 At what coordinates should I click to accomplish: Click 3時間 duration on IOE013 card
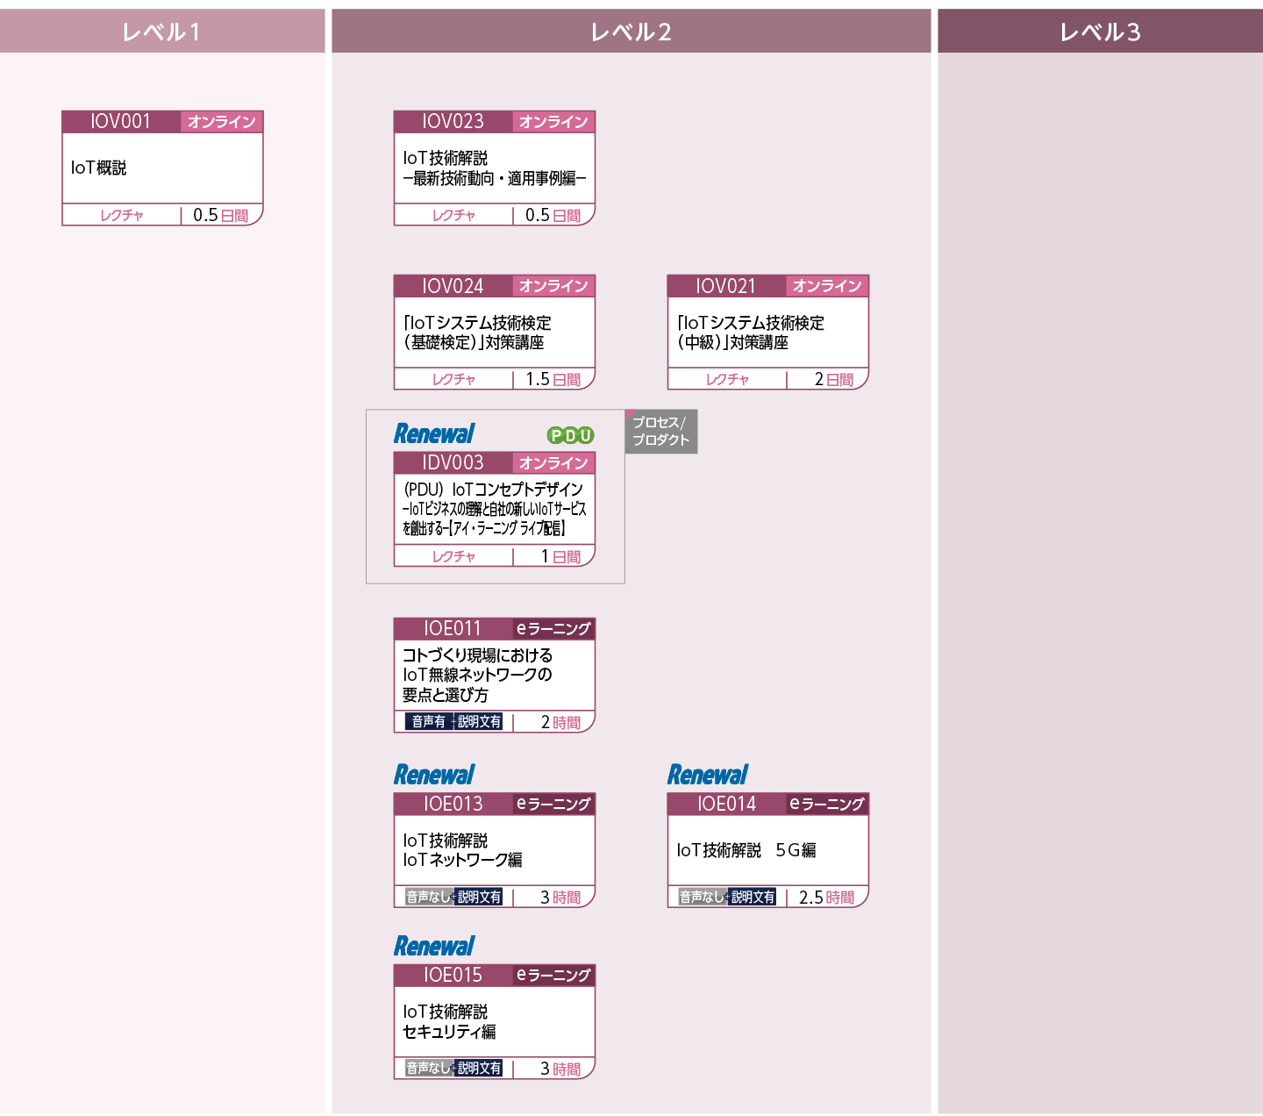click(560, 897)
